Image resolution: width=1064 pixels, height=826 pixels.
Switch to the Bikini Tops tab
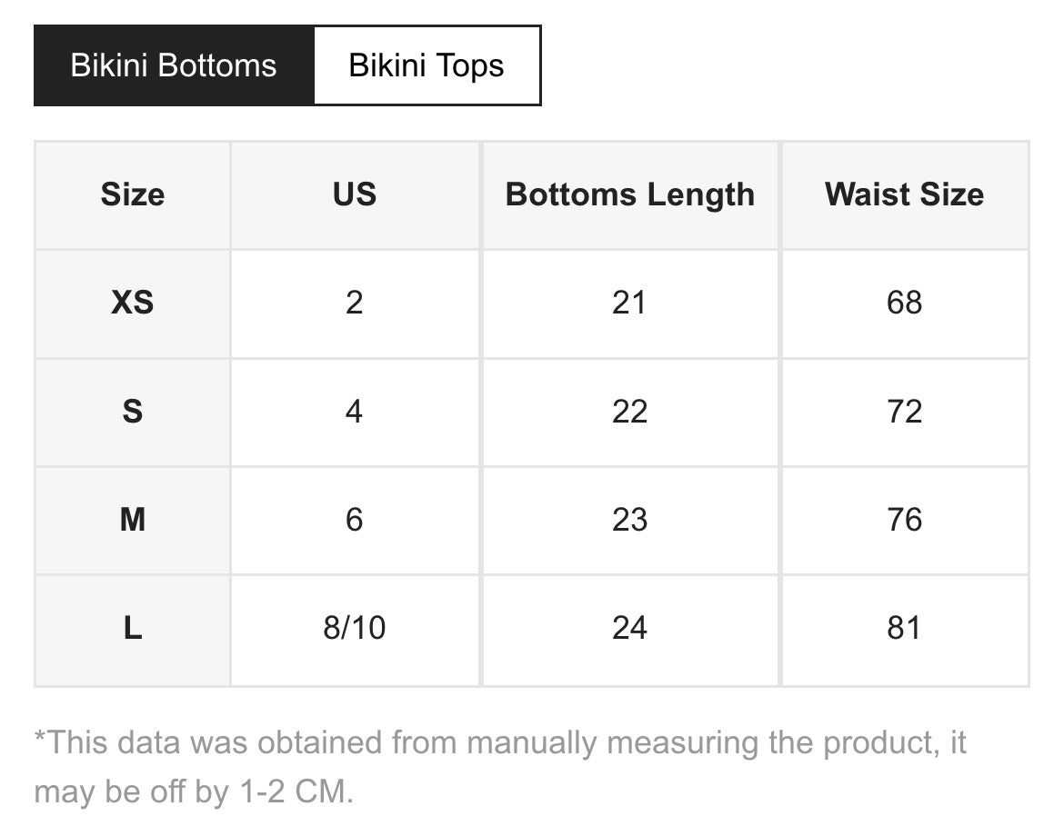point(427,65)
